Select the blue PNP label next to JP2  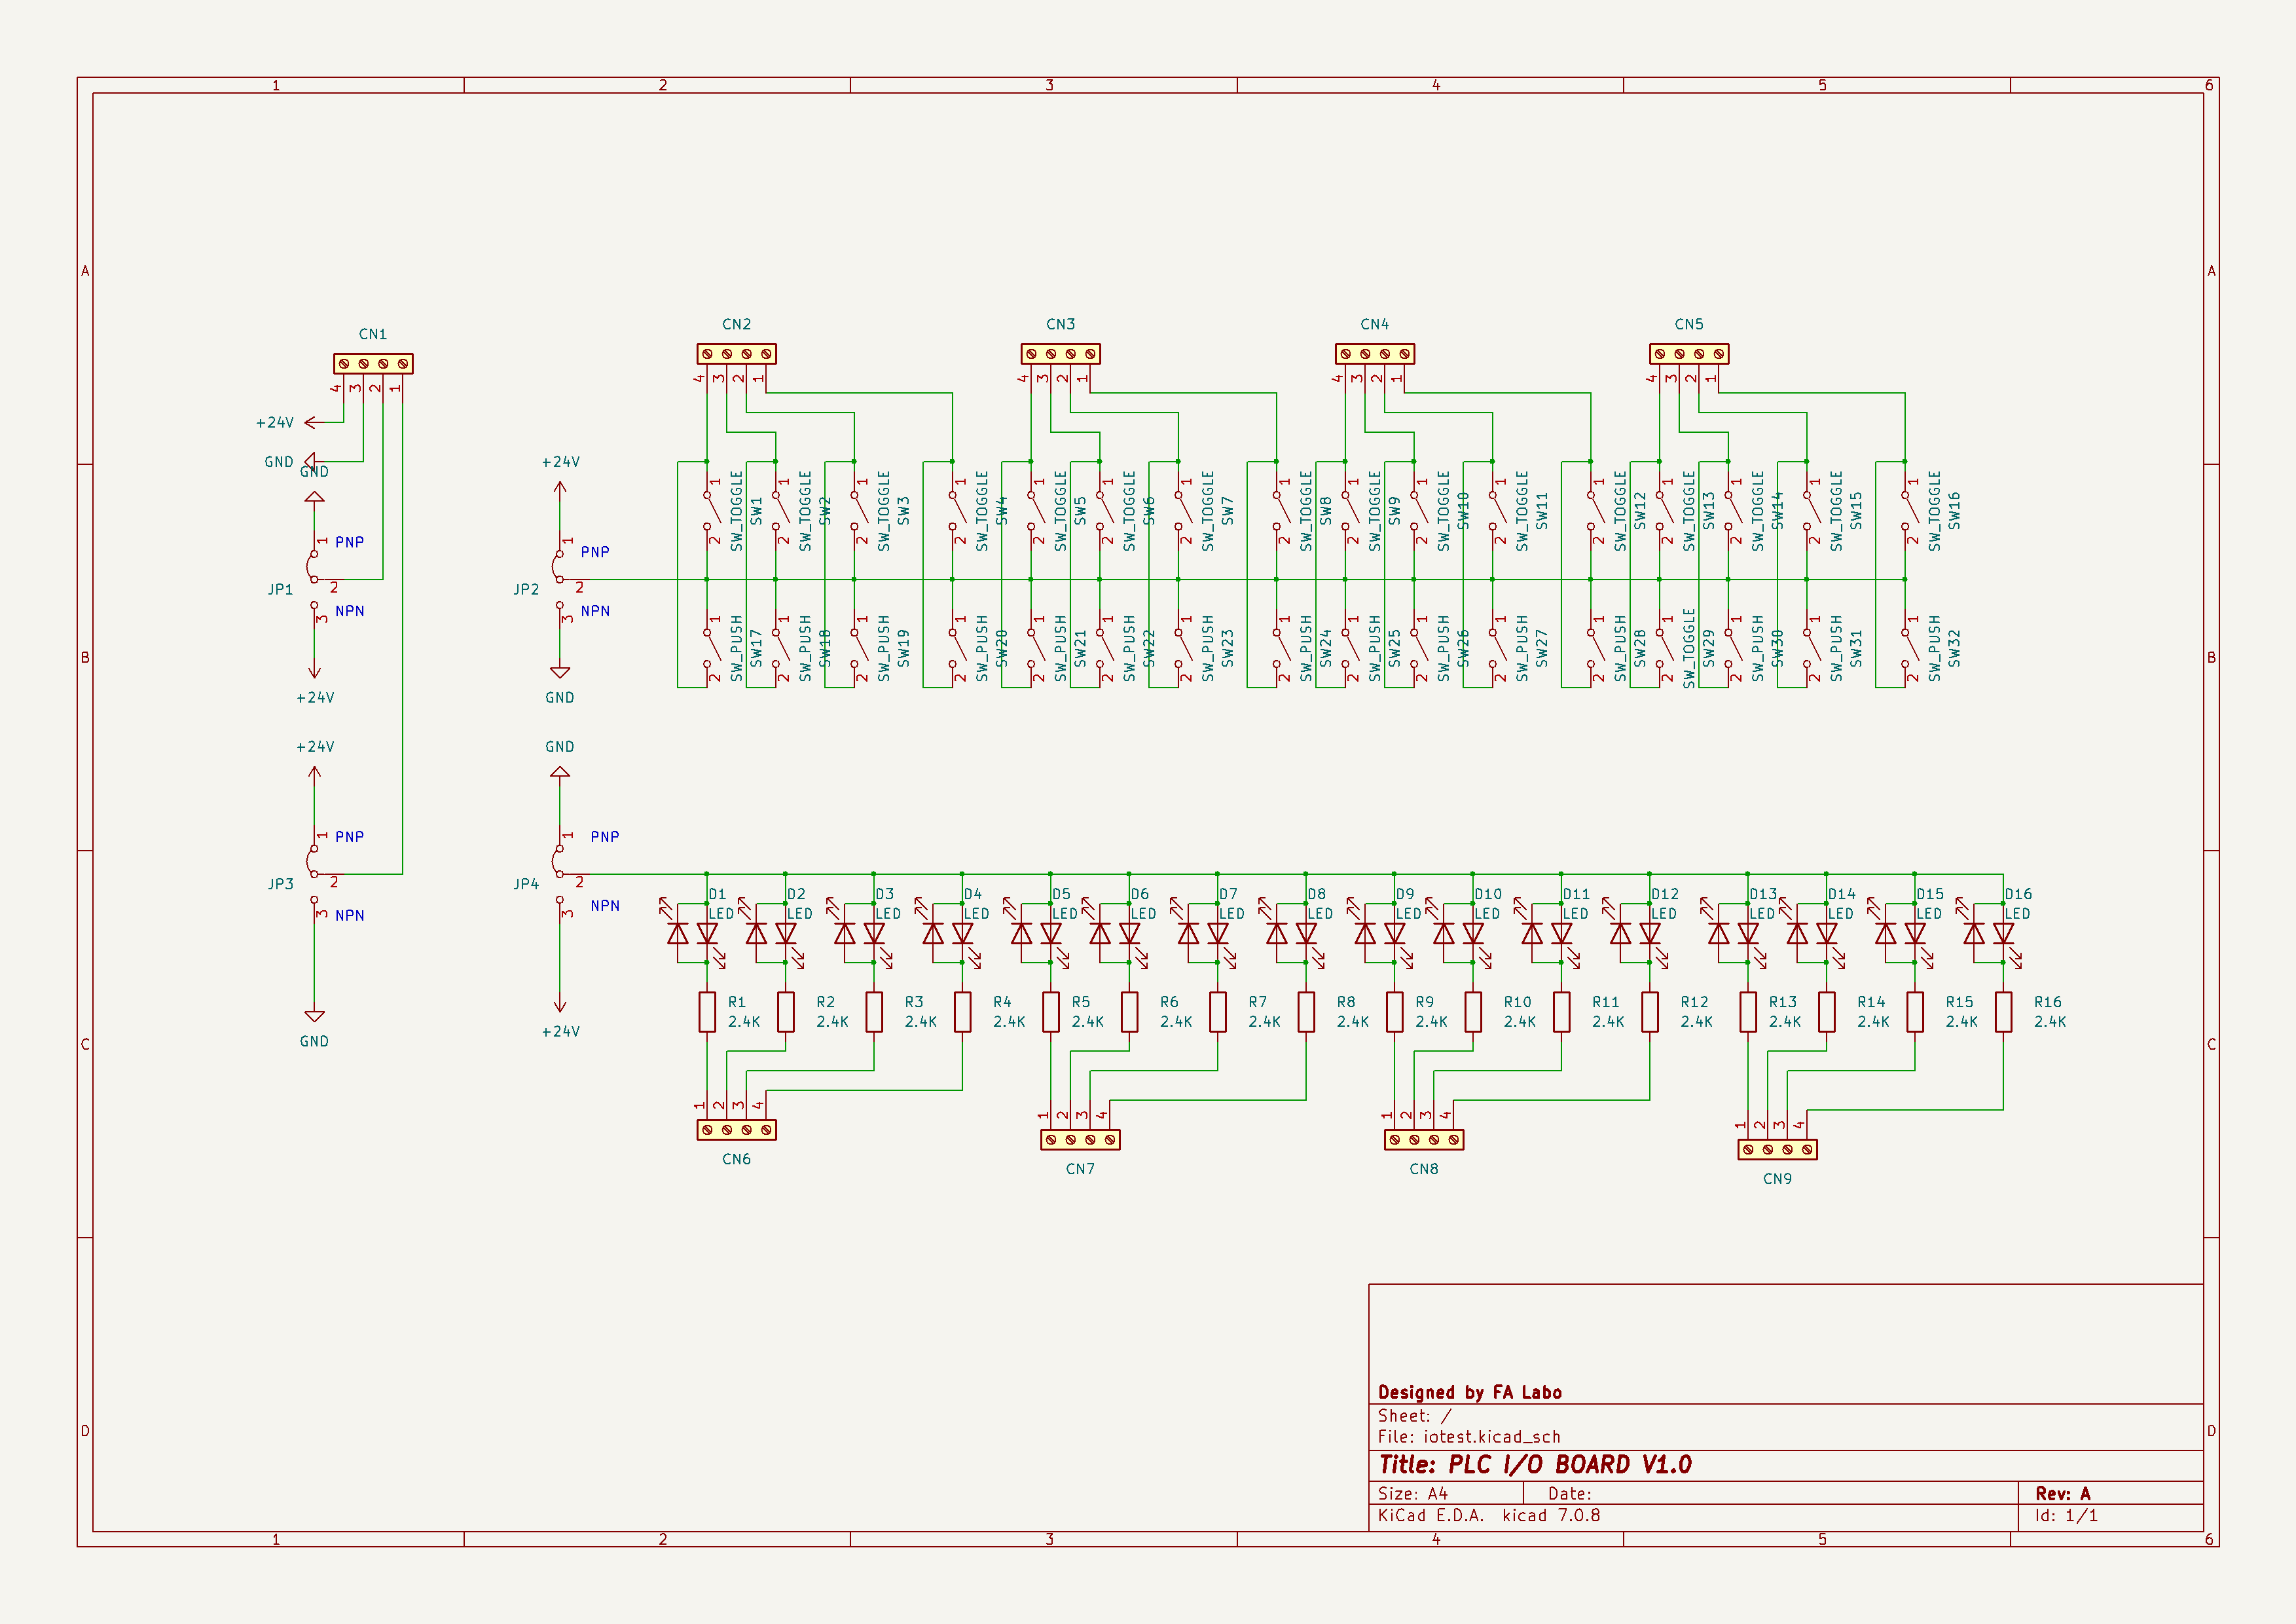[595, 552]
